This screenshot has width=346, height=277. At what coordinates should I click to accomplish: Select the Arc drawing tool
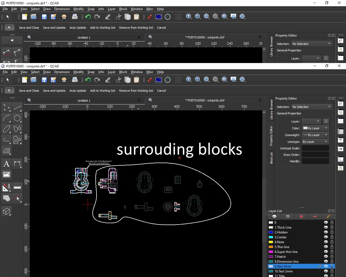[6, 118]
